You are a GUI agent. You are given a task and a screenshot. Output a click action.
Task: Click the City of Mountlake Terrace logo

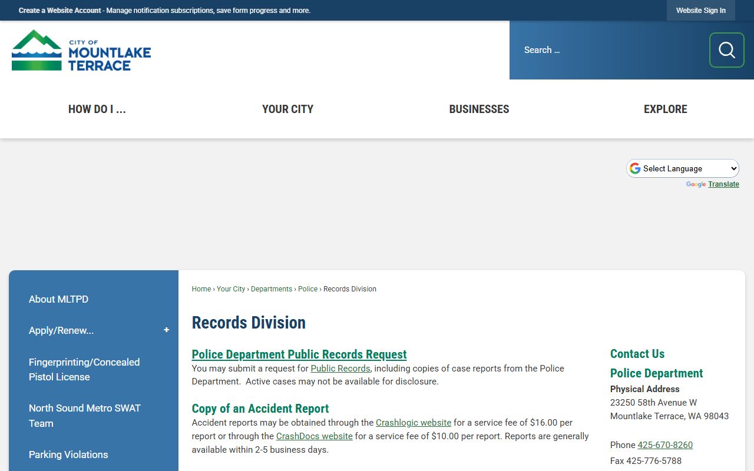pyautogui.click(x=81, y=51)
